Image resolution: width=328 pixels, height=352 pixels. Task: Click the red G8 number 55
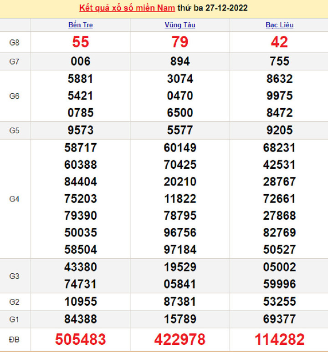pyautogui.click(x=81, y=42)
